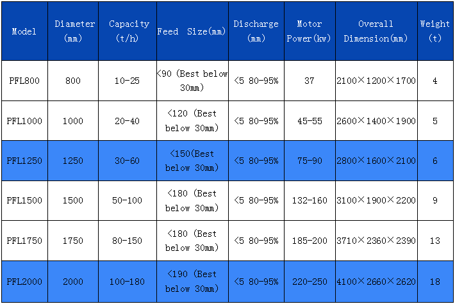Screen dimensions: 455x304
Task: Select the PFL800 model cell
Action: tap(24, 81)
